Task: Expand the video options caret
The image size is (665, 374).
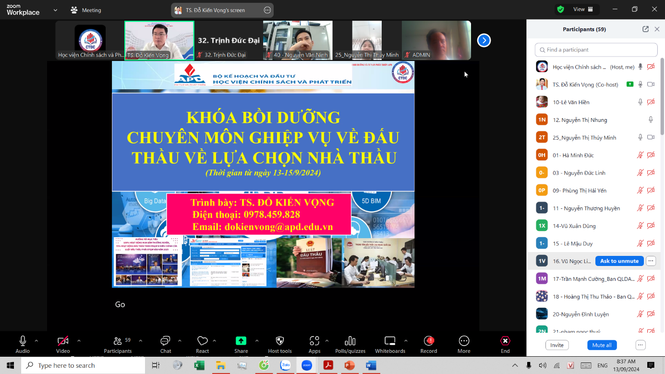Action: (79, 341)
